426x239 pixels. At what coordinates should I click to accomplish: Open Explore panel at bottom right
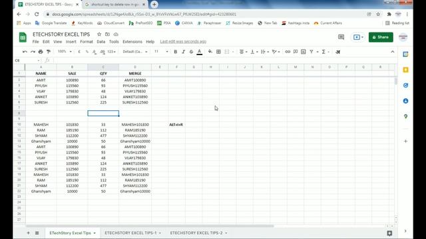[389, 233]
